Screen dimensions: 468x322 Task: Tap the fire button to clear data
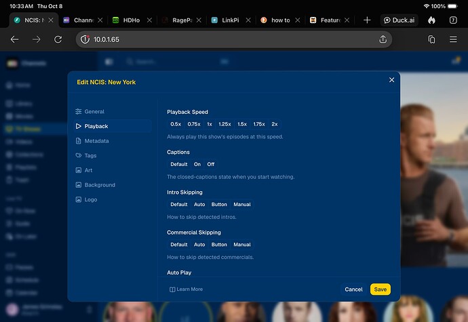click(x=431, y=20)
